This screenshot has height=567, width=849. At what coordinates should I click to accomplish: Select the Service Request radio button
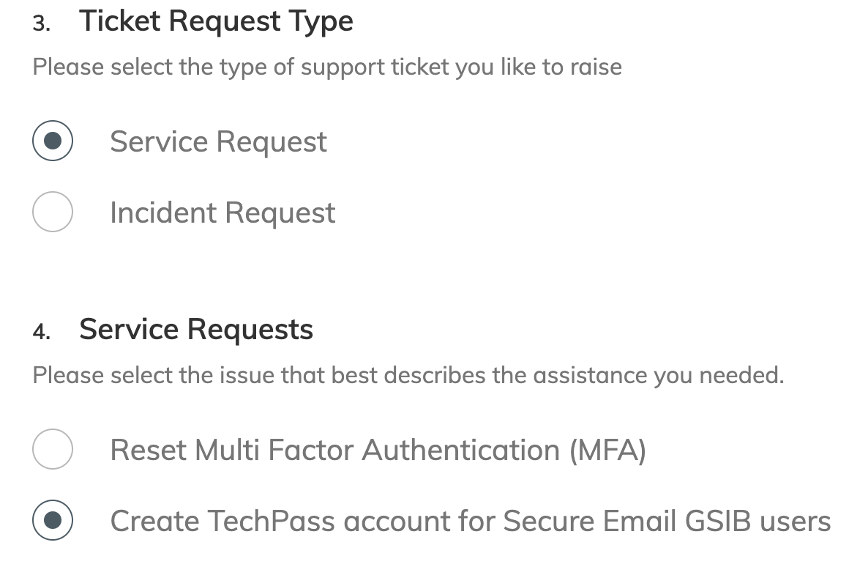(x=53, y=141)
